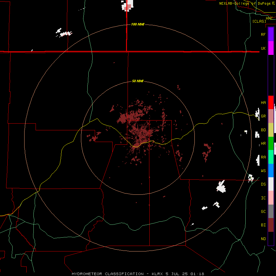Select the light pink IC legend swatch
The height and width of the screenshot is (276, 276).
click(x=271, y=198)
